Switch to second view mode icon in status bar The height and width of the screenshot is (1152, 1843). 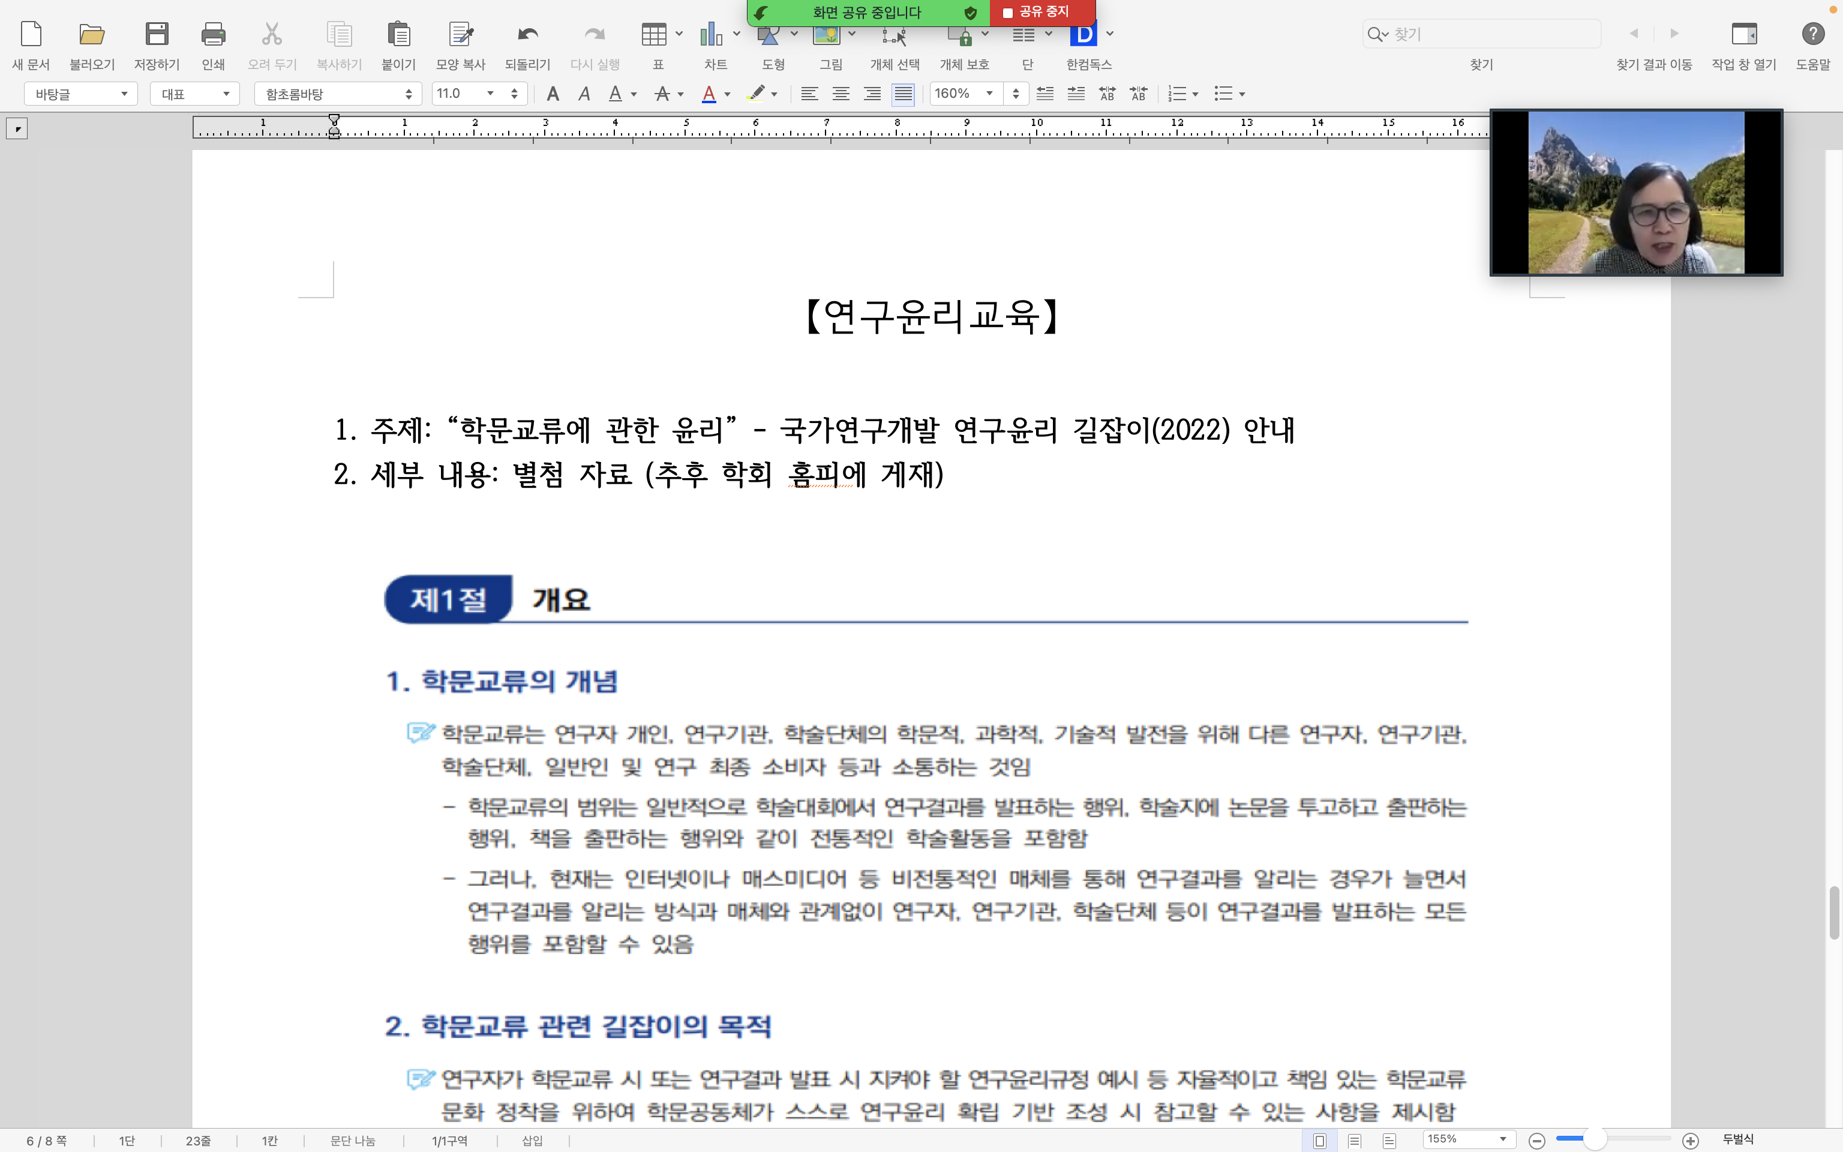(1355, 1141)
